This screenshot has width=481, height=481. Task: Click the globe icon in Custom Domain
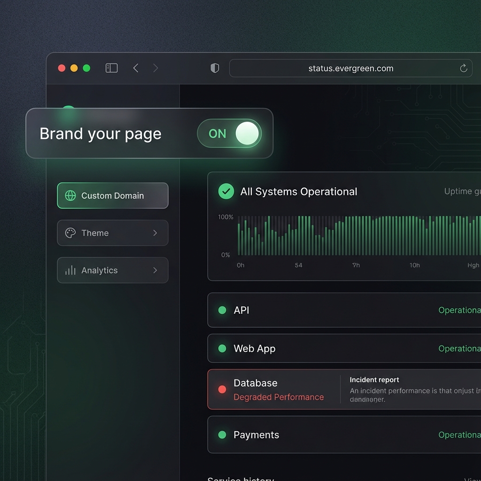(70, 196)
